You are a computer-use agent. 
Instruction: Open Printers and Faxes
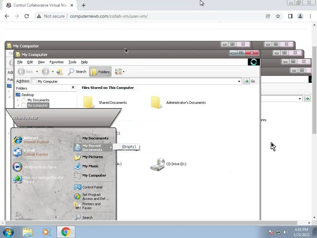87,206
